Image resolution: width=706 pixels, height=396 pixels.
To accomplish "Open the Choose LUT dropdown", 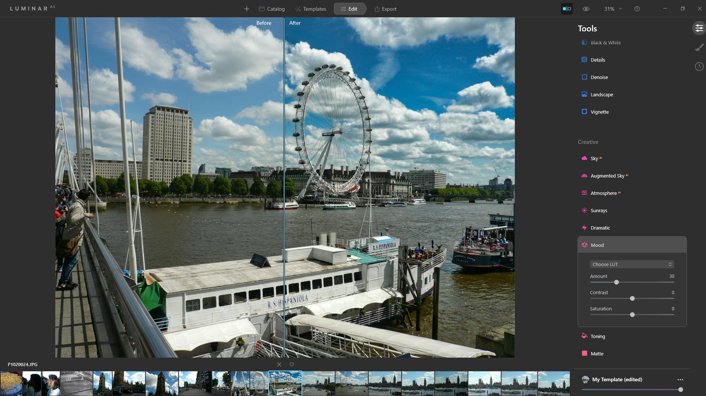I will tap(631, 264).
